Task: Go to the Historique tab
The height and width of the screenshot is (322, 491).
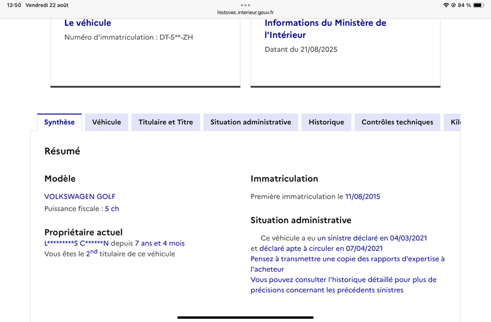Action: tap(327, 122)
